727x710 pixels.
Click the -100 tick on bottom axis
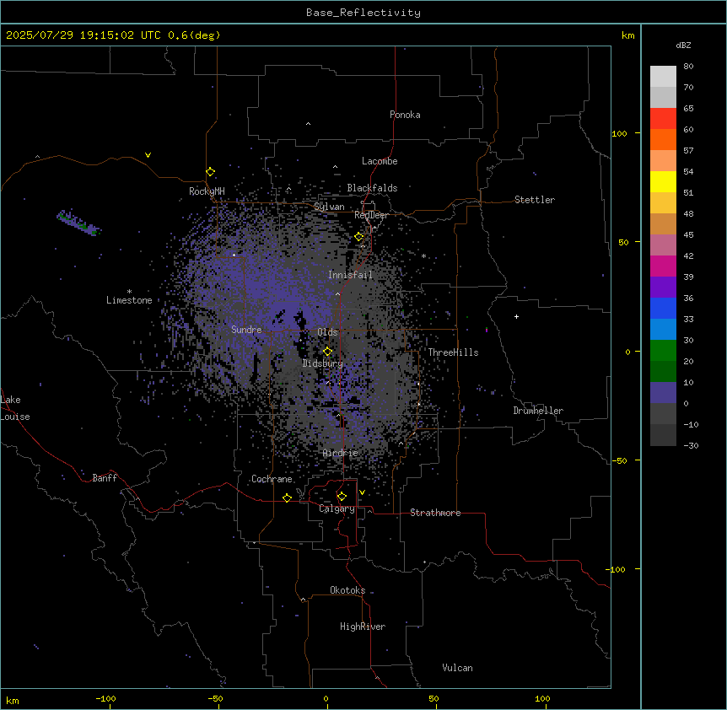click(x=105, y=698)
